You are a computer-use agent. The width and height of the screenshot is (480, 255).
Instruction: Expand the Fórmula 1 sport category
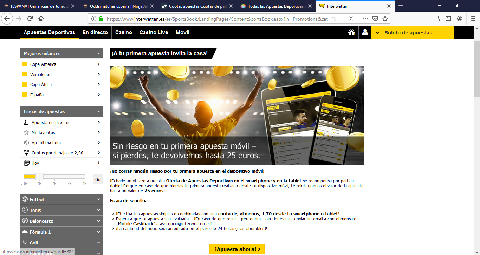pos(99,232)
